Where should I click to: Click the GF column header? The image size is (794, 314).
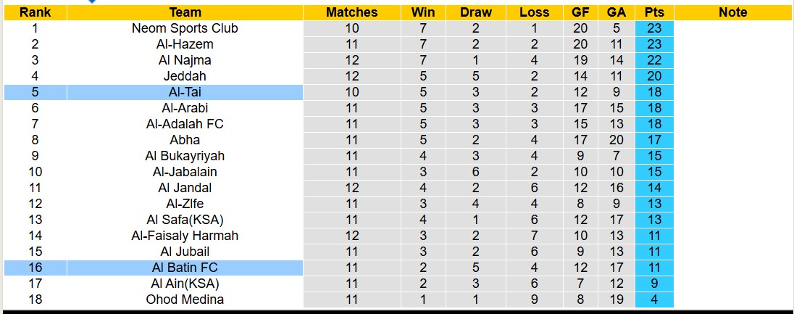click(x=580, y=12)
